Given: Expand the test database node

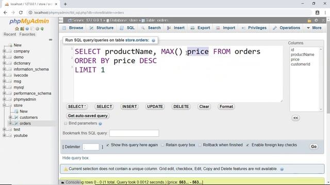Looking at the screenshot, I should [4, 129].
